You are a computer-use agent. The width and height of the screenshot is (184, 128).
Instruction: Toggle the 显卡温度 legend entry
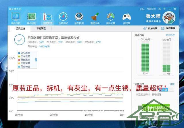[x=24, y=56]
